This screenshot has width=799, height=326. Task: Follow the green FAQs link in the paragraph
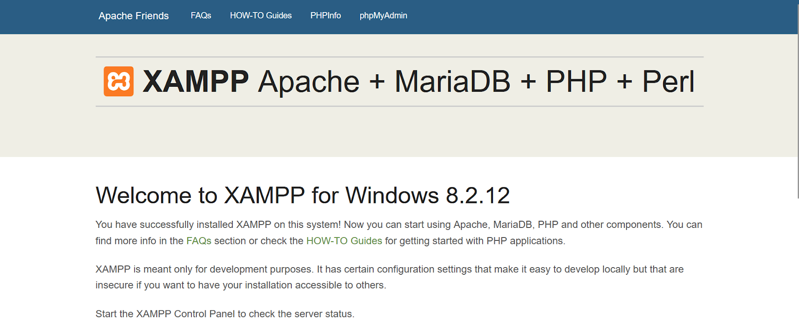pyautogui.click(x=199, y=241)
